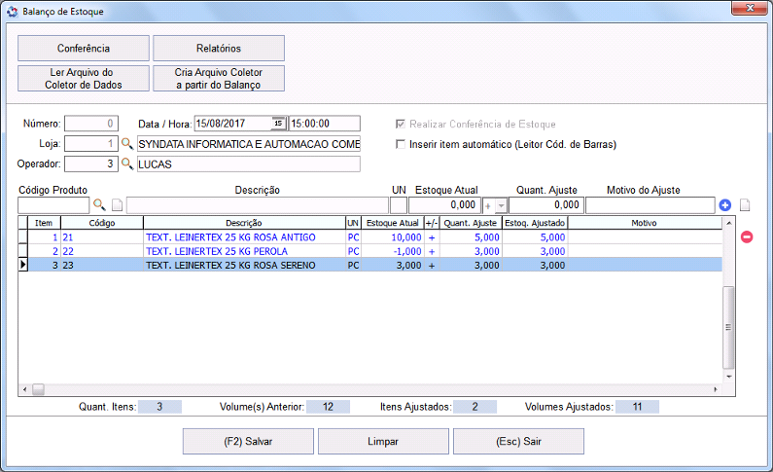
Task: Open the +/- adjustment sign dropdown
Action: [501, 205]
